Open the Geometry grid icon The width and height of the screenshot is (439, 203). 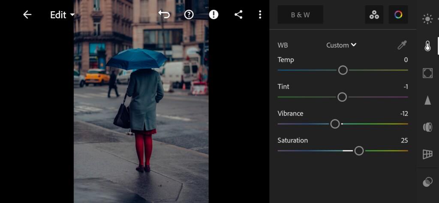coord(427,154)
